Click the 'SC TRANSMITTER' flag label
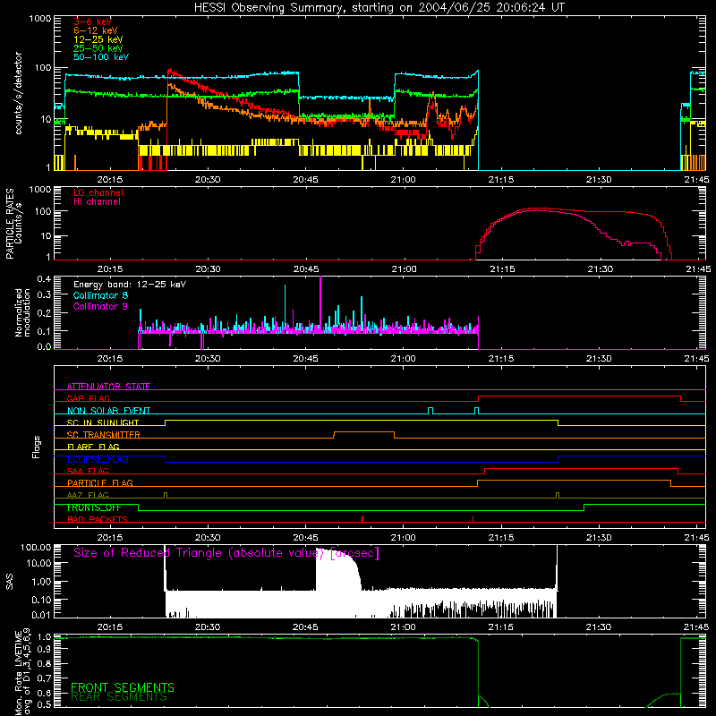 (x=104, y=435)
